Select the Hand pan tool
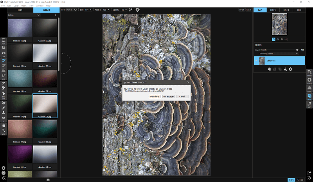The width and height of the screenshot is (313, 182). (x=4, y=126)
